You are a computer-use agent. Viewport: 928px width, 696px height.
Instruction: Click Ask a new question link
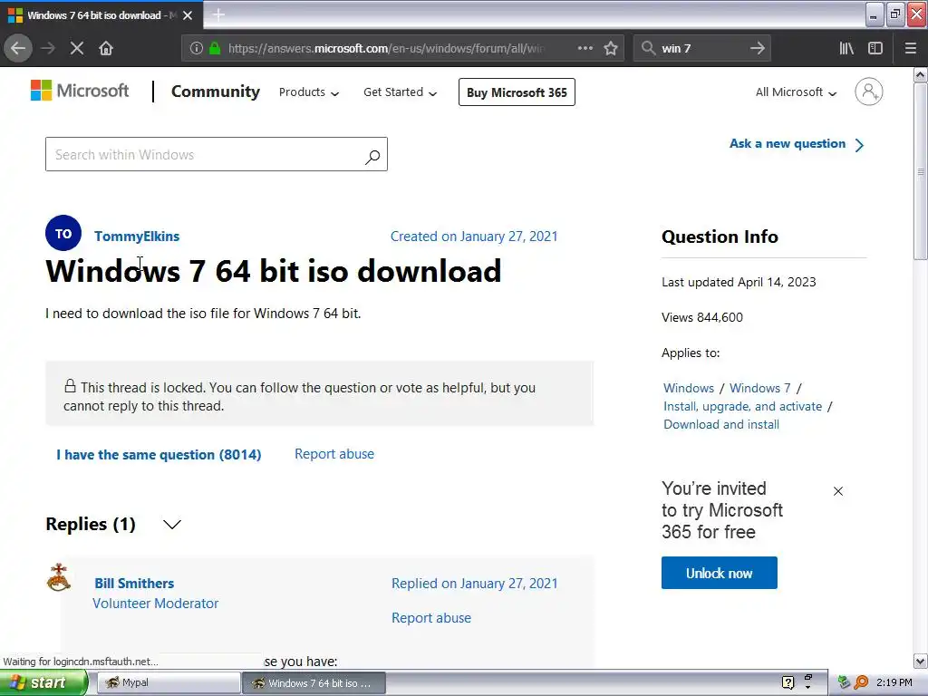(788, 144)
